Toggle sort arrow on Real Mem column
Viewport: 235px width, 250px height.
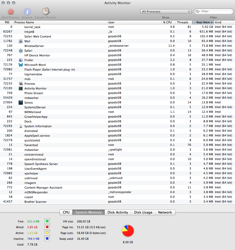point(212,23)
